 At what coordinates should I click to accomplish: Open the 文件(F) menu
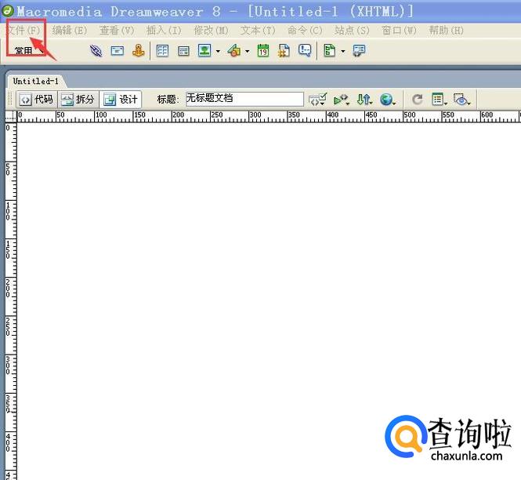tap(24, 31)
